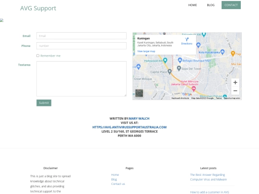259x194 pixels.
Task: Click the Bellagio Boutique Mall pin
Action: [180, 60]
